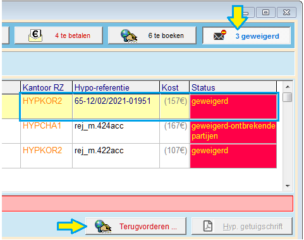Click the PDF icon on Hyp. getuigschrift
The height and width of the screenshot is (240, 304).
point(208,226)
